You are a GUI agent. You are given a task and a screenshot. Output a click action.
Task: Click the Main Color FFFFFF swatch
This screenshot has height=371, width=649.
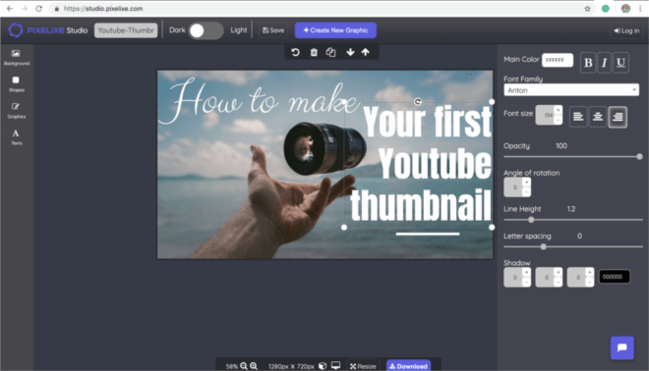[558, 60]
